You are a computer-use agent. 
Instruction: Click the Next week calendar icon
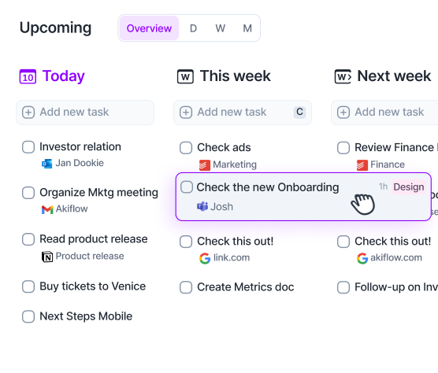coord(343,76)
